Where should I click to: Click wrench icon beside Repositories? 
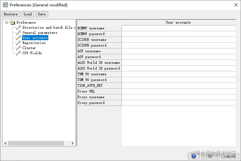point(19,43)
